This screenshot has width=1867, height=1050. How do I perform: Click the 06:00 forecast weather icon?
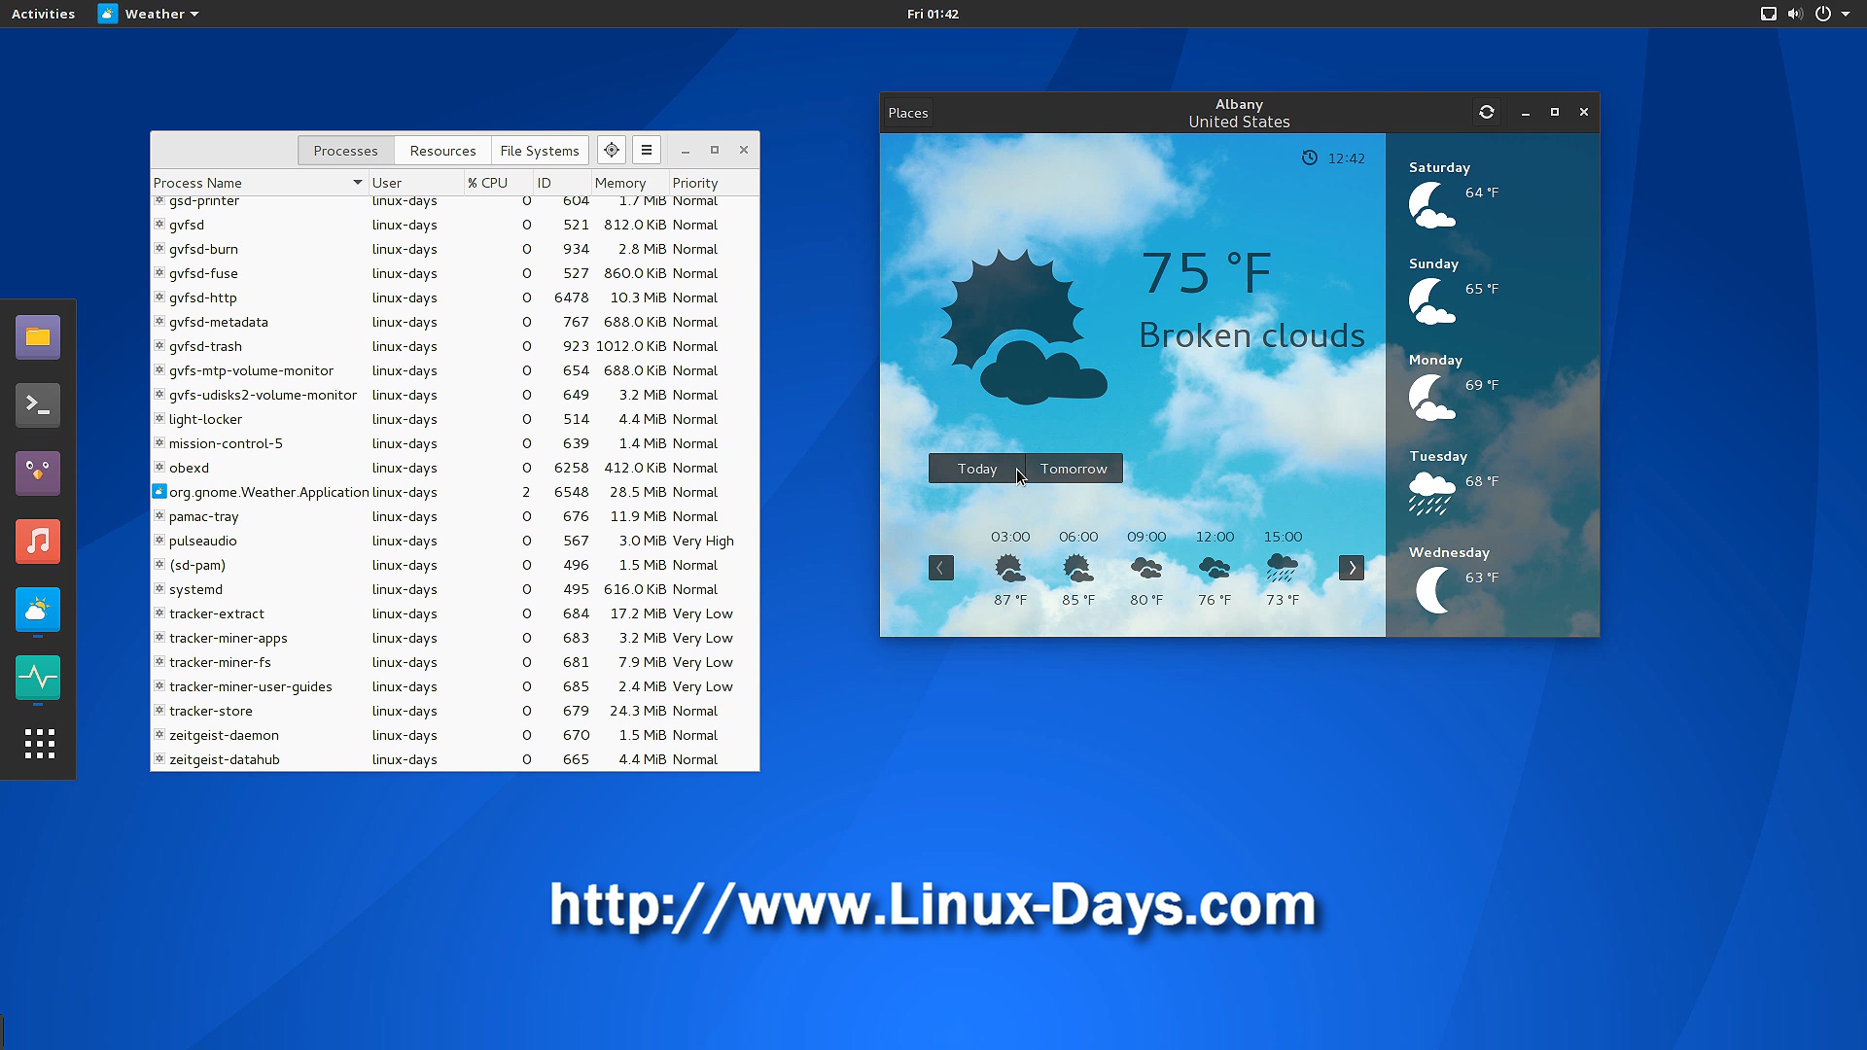(x=1077, y=568)
